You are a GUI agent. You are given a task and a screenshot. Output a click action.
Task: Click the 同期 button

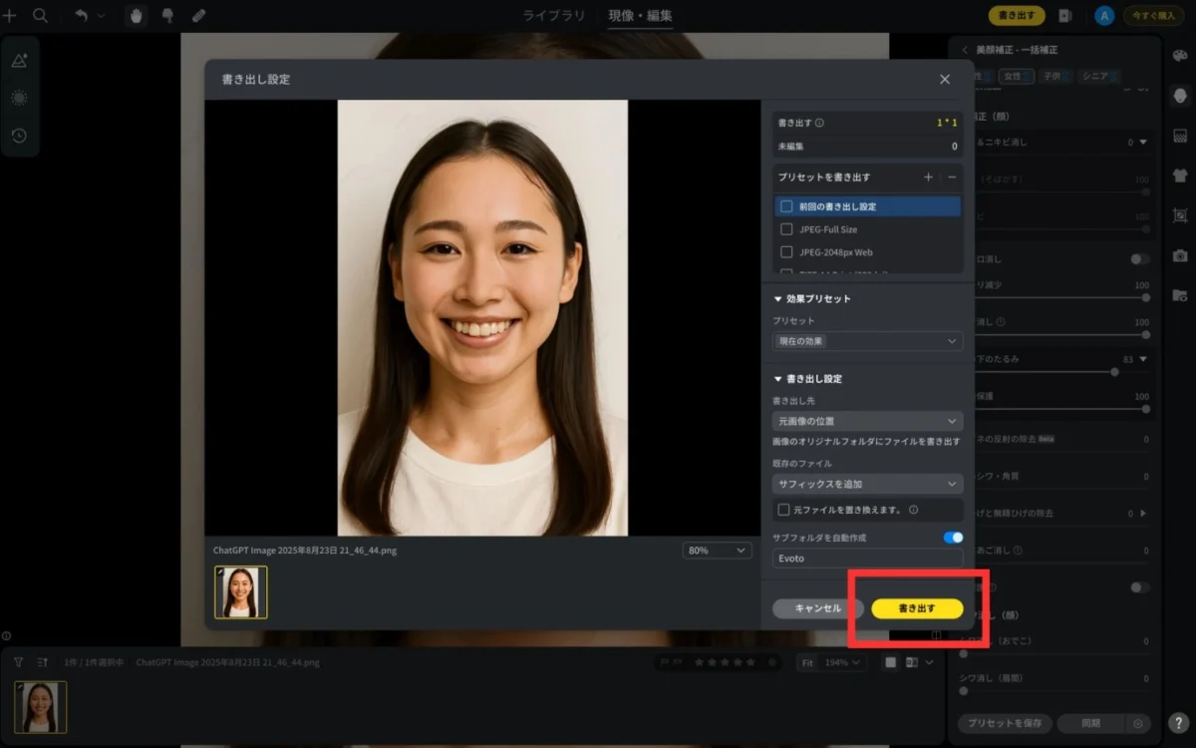[x=1090, y=723]
